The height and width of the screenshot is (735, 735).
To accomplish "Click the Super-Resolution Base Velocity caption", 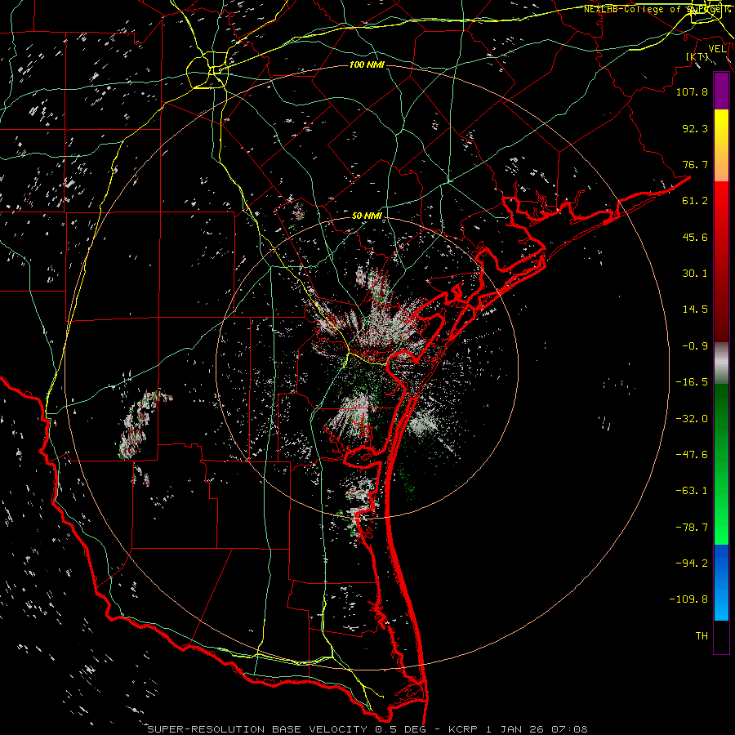I will pyautogui.click(x=367, y=729).
